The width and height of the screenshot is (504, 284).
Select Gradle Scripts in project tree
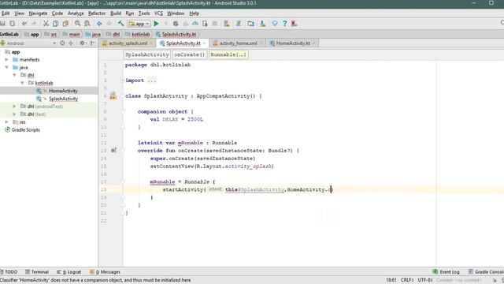(x=26, y=129)
